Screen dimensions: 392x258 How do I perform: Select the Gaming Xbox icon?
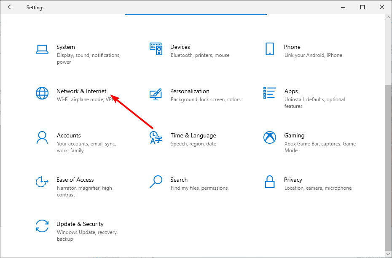click(x=269, y=137)
